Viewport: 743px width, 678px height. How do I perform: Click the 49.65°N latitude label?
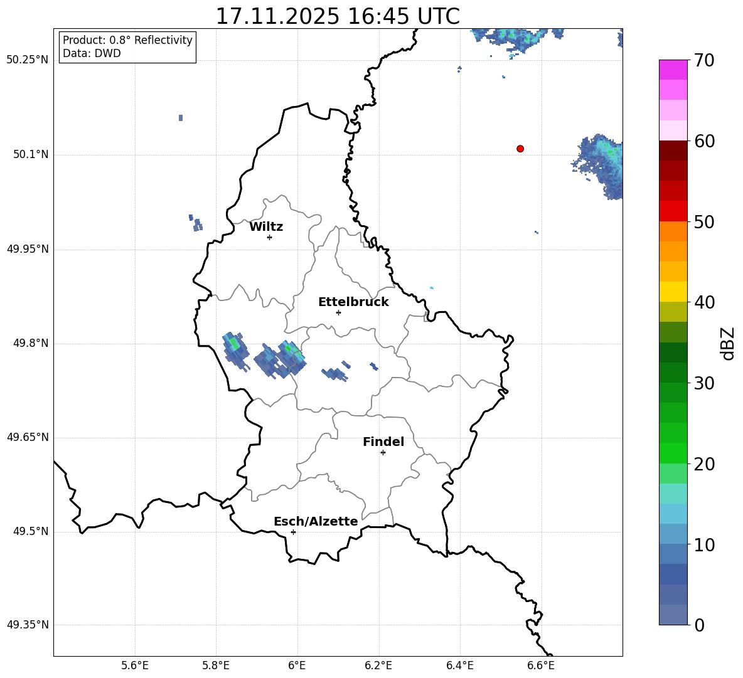28,437
